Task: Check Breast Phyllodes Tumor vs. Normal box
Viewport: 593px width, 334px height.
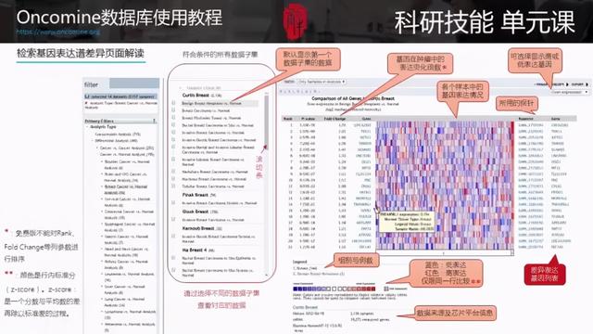Action: 173,118
